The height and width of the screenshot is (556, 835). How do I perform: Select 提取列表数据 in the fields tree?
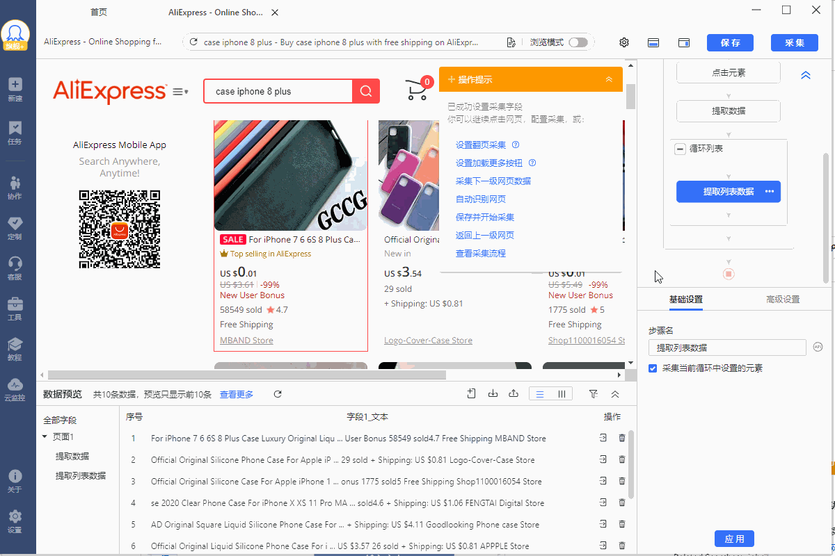pos(81,475)
